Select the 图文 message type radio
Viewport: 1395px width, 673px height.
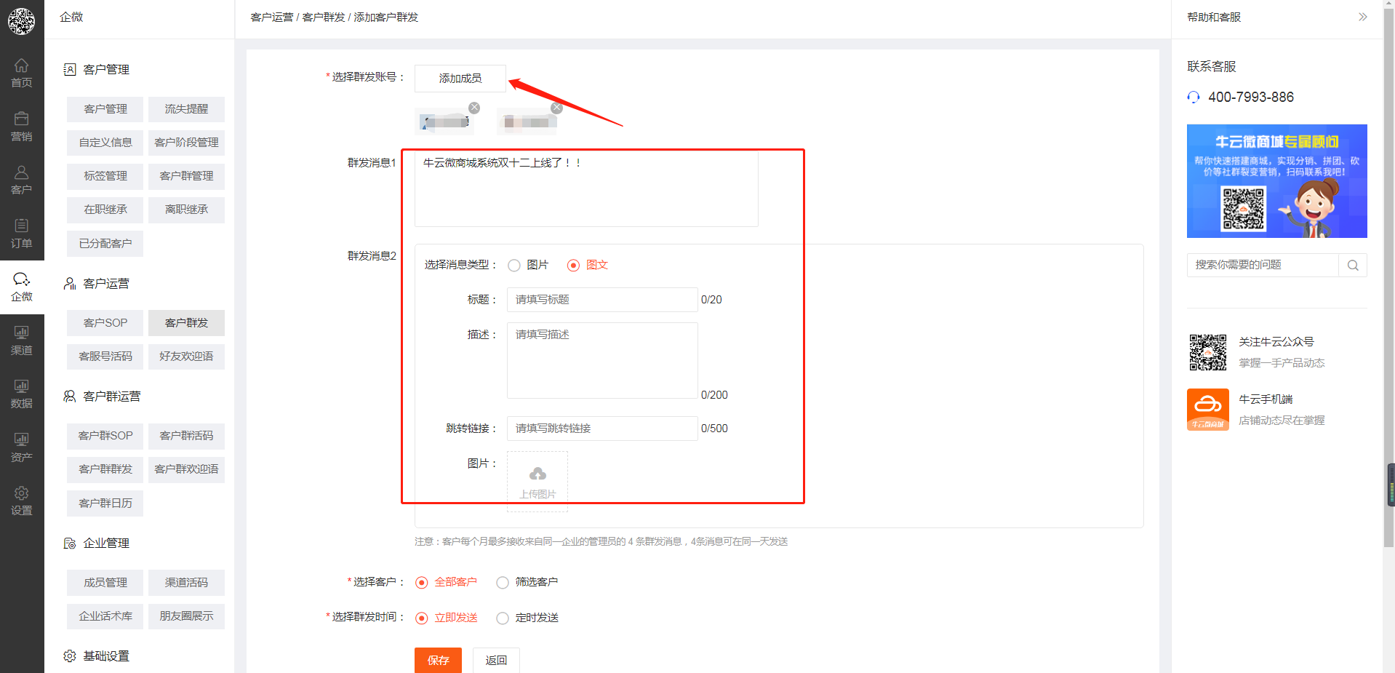(x=573, y=266)
